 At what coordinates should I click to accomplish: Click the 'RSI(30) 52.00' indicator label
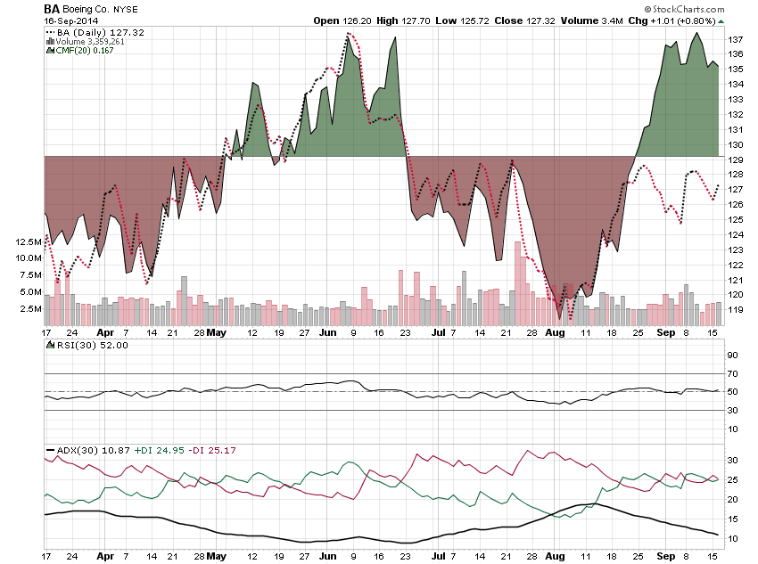pos(93,345)
